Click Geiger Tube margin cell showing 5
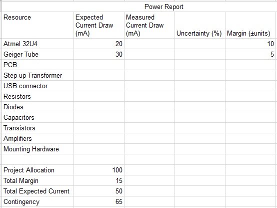The width and height of the screenshot is (277, 208). (x=250, y=54)
